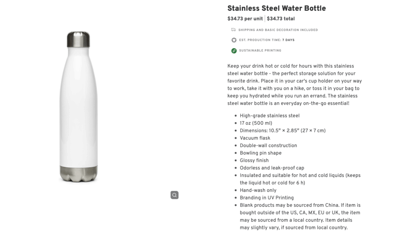Click the cog icon for EST. PRODUCTION TIME

pos(233,40)
